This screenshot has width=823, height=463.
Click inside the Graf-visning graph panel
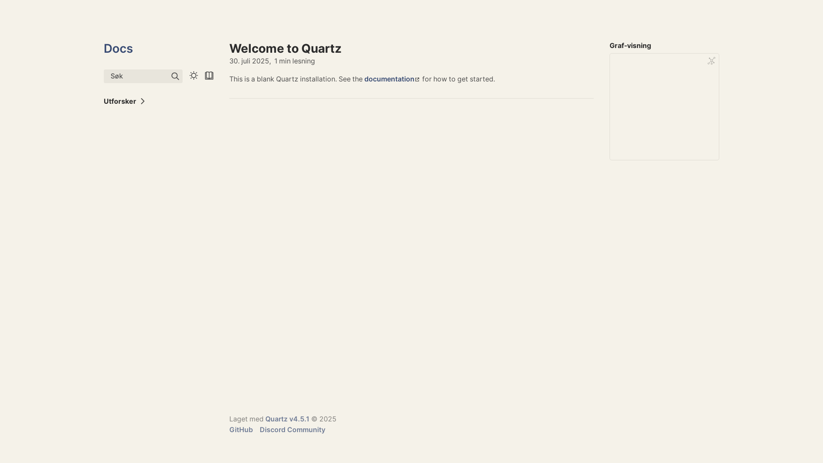coord(664,107)
